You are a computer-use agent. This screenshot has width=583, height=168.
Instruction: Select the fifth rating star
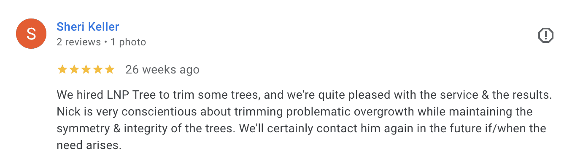coord(109,69)
